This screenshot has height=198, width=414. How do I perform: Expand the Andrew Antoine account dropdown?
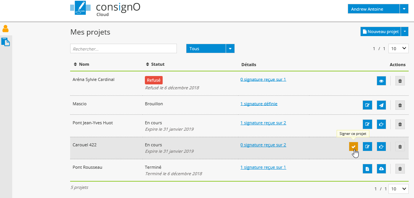[404, 9]
